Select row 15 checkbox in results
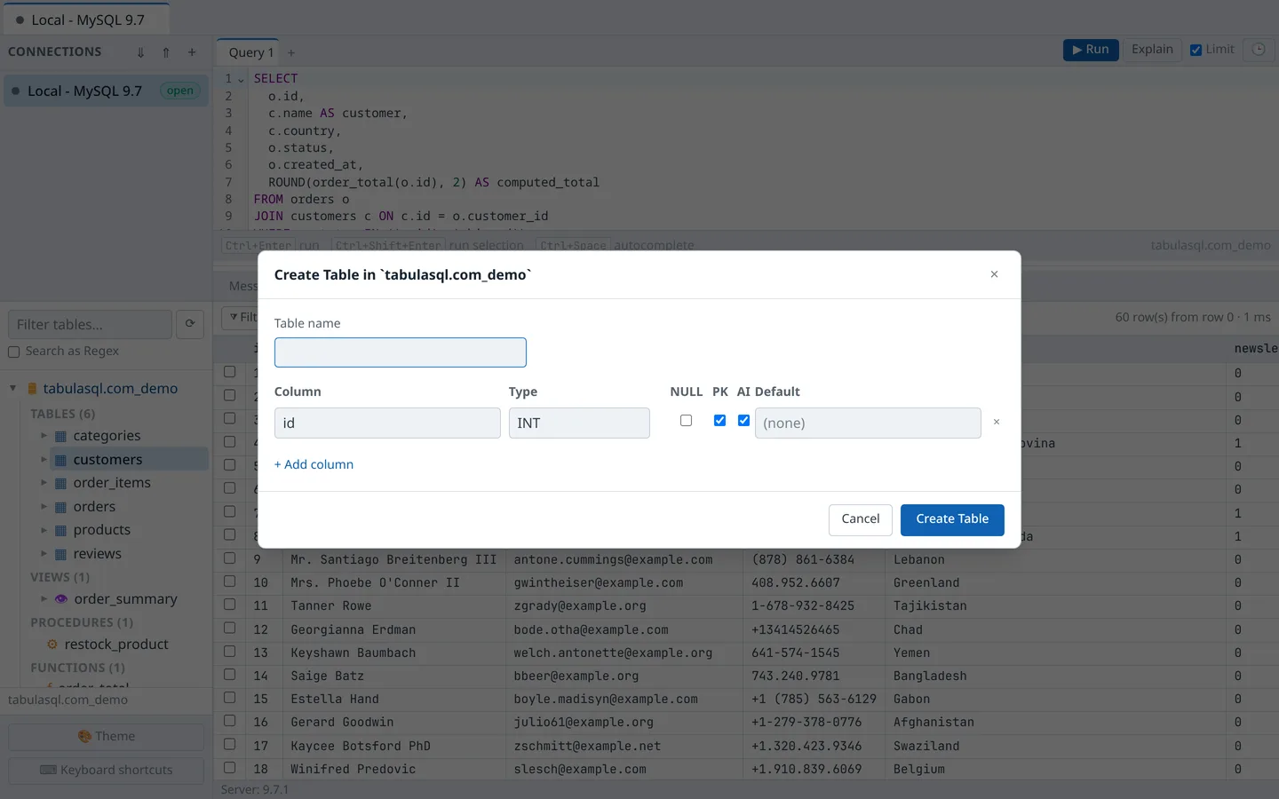The width and height of the screenshot is (1279, 799). (229, 698)
